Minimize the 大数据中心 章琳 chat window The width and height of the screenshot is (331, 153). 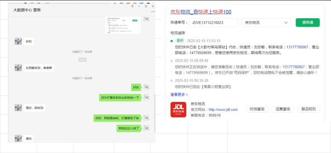click(139, 6)
